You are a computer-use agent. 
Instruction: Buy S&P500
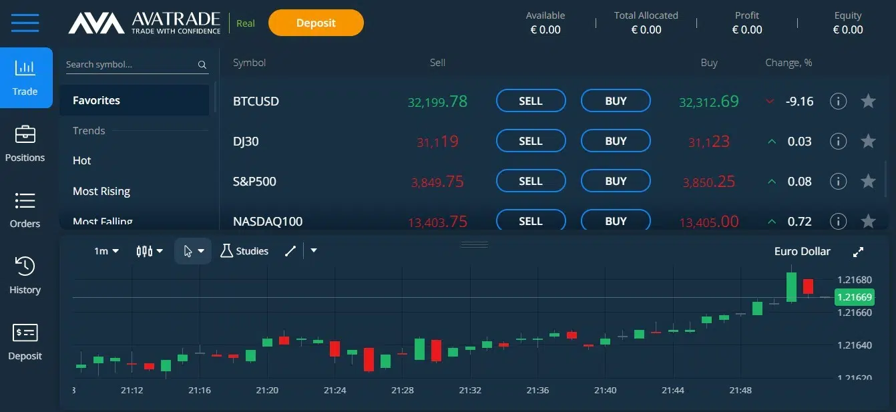coord(616,181)
